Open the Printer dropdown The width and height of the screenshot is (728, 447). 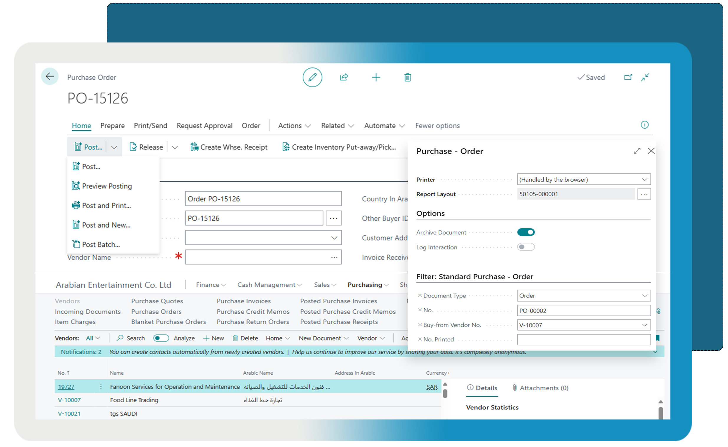coord(644,180)
